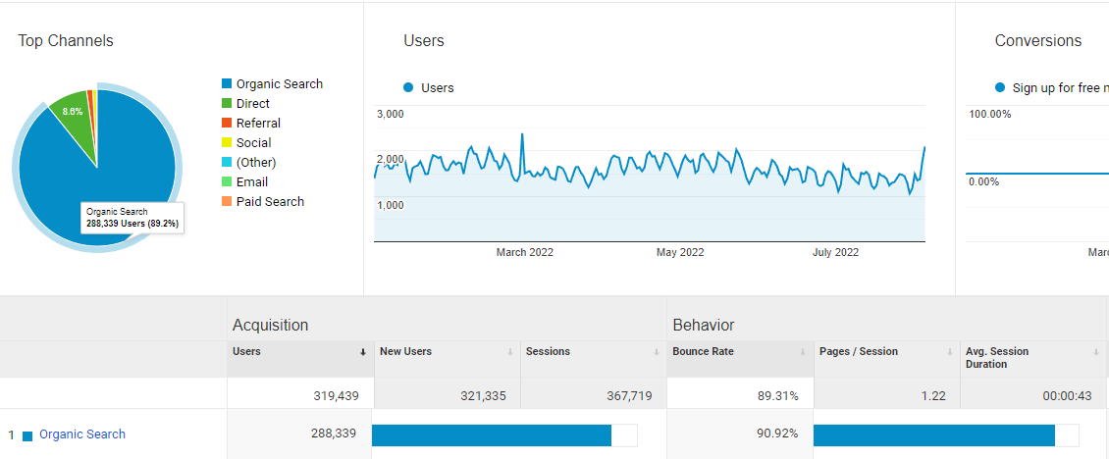
Task: Click the Email legend entry
Action: pos(244,181)
